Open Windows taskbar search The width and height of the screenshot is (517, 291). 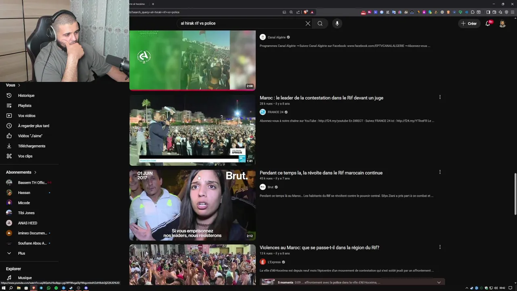(x=11, y=288)
